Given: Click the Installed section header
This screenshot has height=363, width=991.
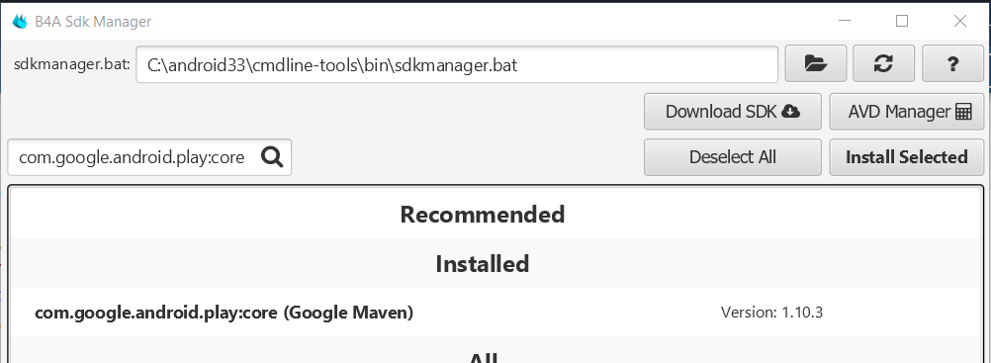Looking at the screenshot, I should click(483, 264).
